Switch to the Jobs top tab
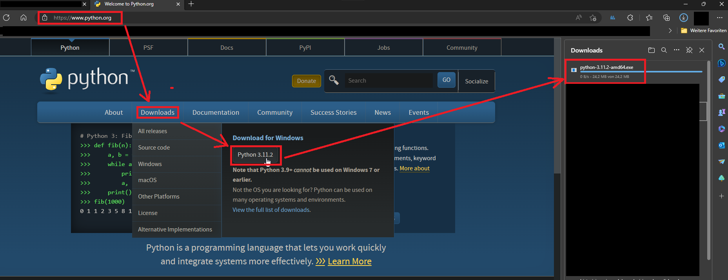This screenshot has height=280, width=728. [383, 47]
